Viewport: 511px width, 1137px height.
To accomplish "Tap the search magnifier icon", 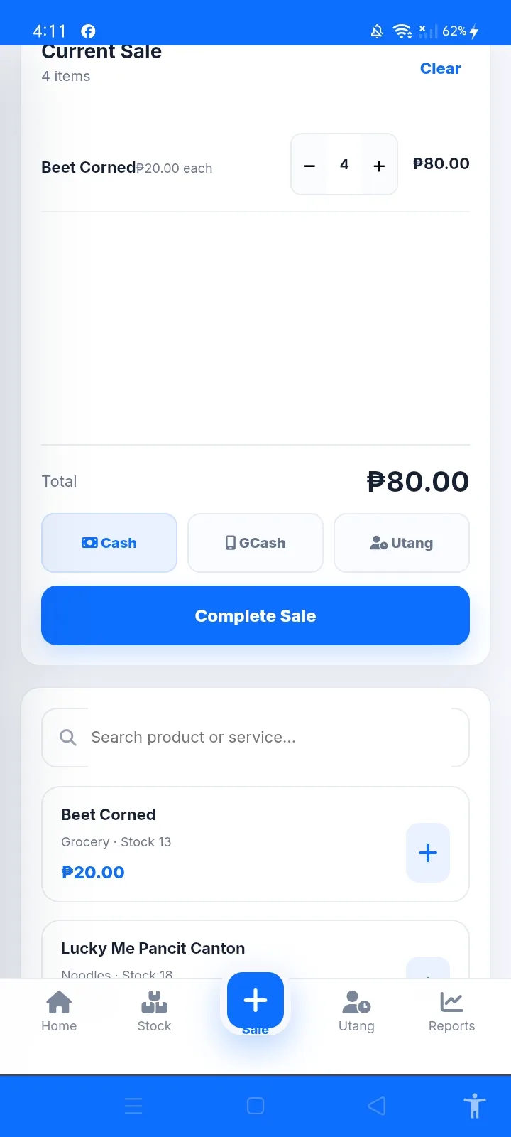I will [x=68, y=738].
